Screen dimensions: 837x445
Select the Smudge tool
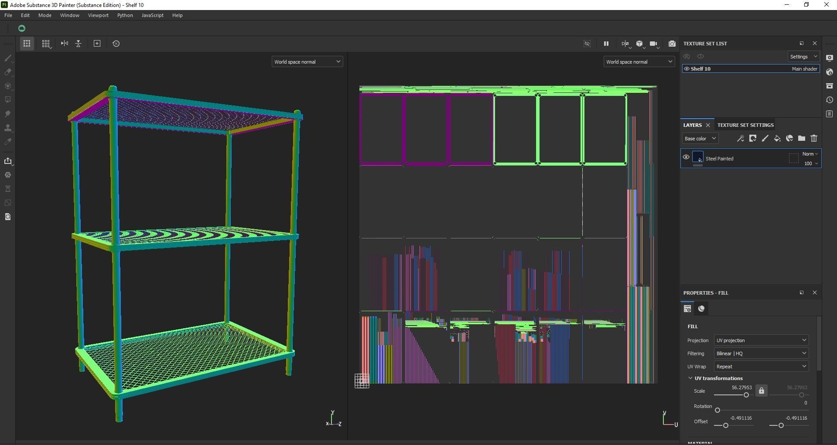[x=8, y=114]
